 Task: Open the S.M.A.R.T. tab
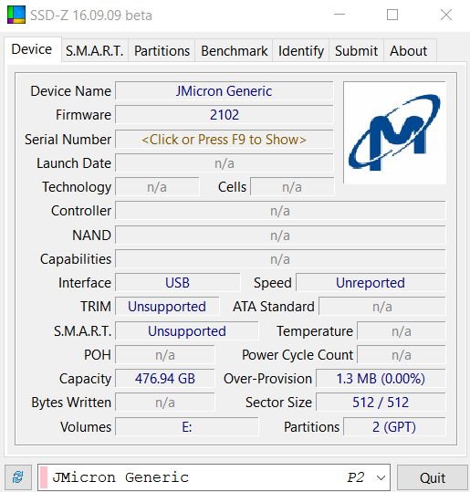[94, 51]
